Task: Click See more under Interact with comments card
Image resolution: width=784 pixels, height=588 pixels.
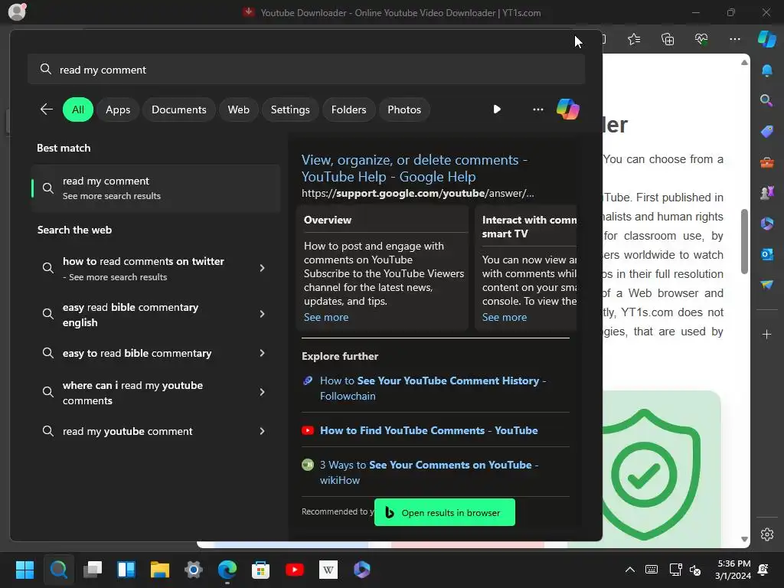Action: click(x=504, y=317)
